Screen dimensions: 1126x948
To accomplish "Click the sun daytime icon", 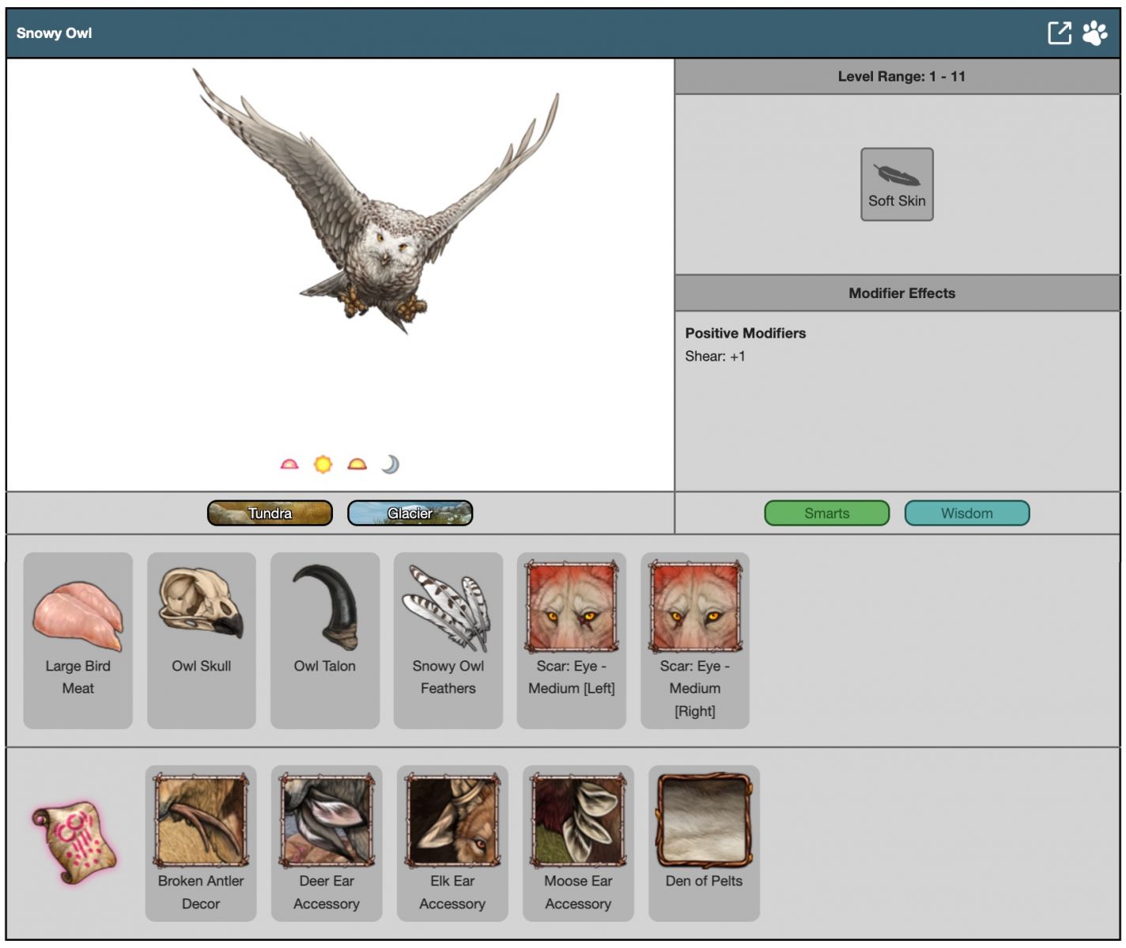I will pyautogui.click(x=323, y=464).
